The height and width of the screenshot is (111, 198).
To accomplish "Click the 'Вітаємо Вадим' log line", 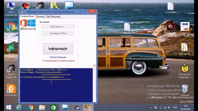I will coord(41,72).
